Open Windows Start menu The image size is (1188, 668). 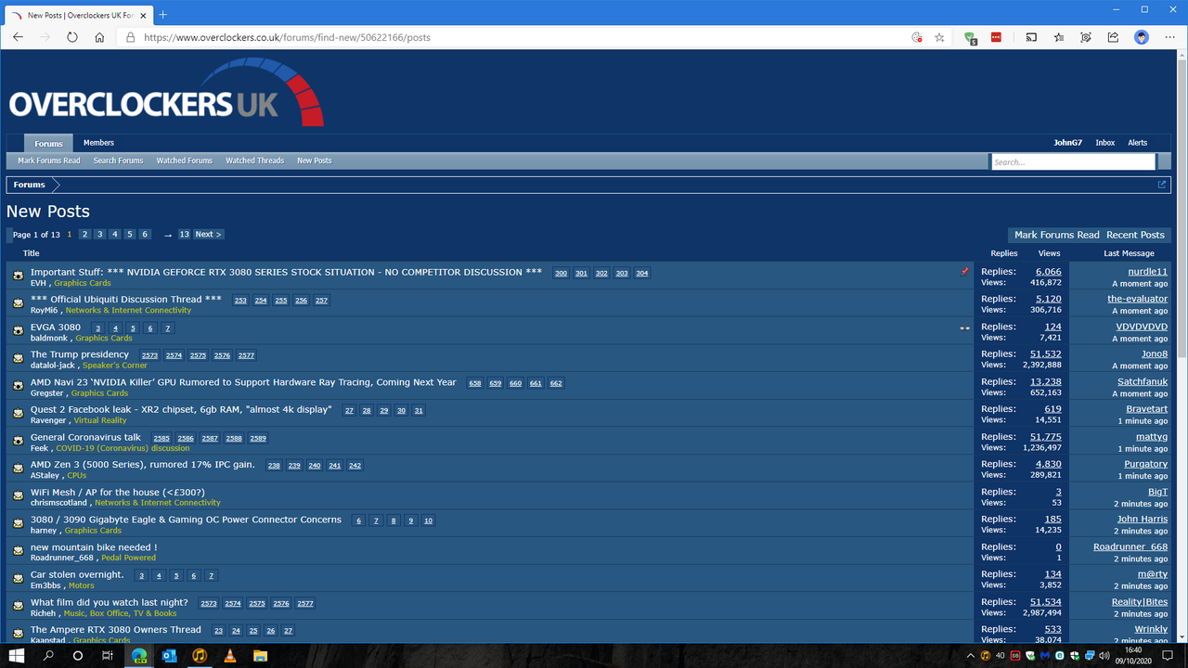[18, 655]
